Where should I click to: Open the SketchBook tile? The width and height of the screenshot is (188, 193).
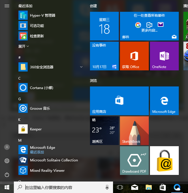134,131
